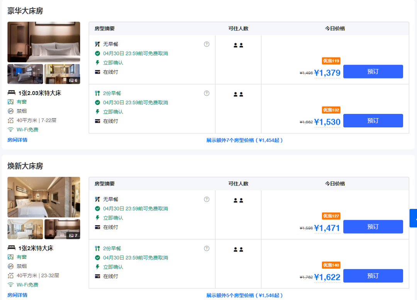417x300 pixels.
Task: Book 焕新大床房 without breakfast at ¥1,471
Action: point(373,227)
